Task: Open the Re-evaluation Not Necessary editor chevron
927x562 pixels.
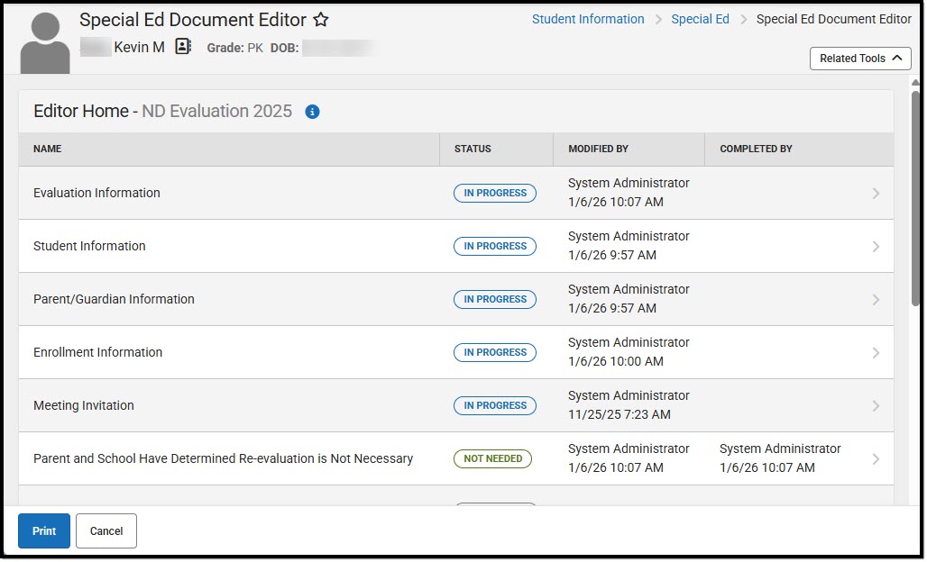Action: (874, 458)
